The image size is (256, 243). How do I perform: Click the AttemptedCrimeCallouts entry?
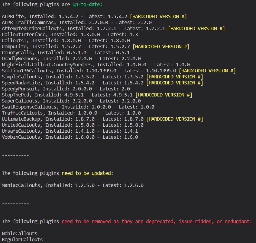point(113,29)
